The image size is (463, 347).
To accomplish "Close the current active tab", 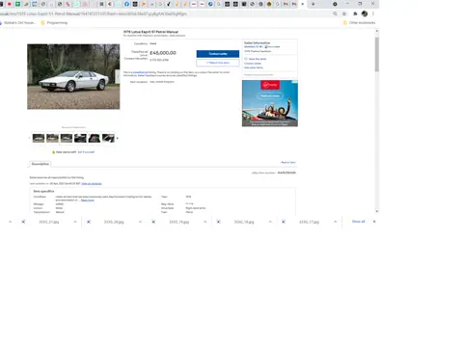I will (303, 4).
